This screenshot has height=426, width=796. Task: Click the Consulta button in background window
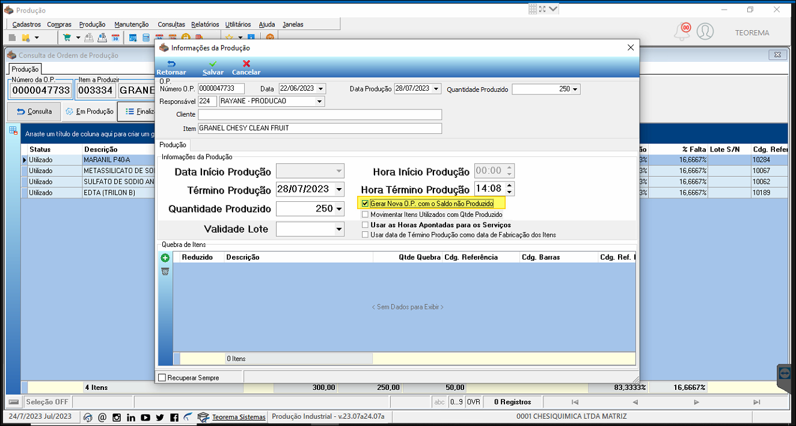point(34,111)
